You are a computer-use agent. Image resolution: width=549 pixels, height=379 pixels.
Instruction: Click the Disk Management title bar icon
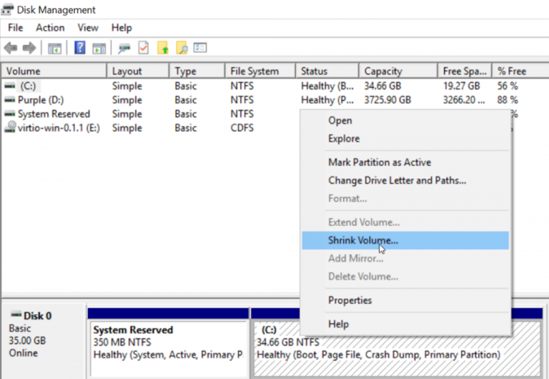tap(7, 9)
